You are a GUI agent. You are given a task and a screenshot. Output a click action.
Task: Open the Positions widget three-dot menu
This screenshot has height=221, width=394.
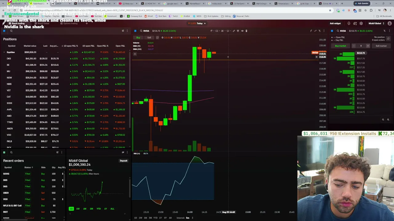coord(127,31)
